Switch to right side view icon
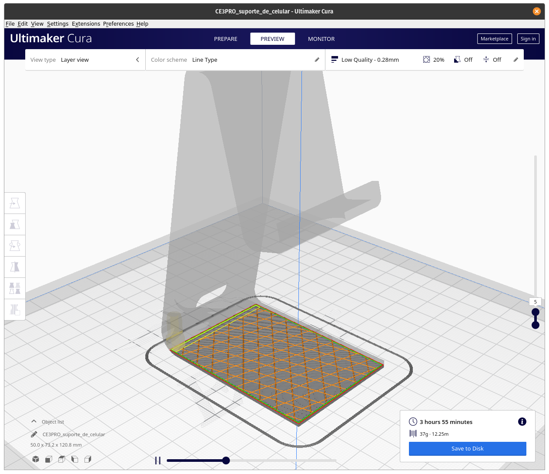 pos(88,459)
